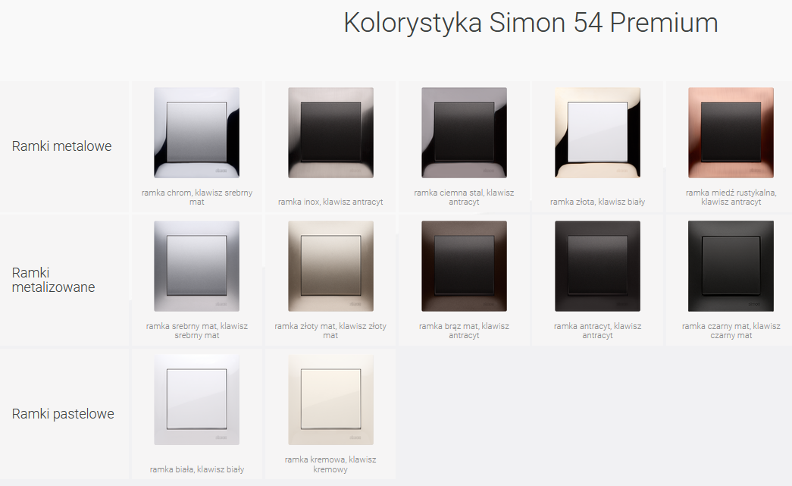
Task: Click caption 'ramka biała, klawisz biały'
Action: click(197, 469)
